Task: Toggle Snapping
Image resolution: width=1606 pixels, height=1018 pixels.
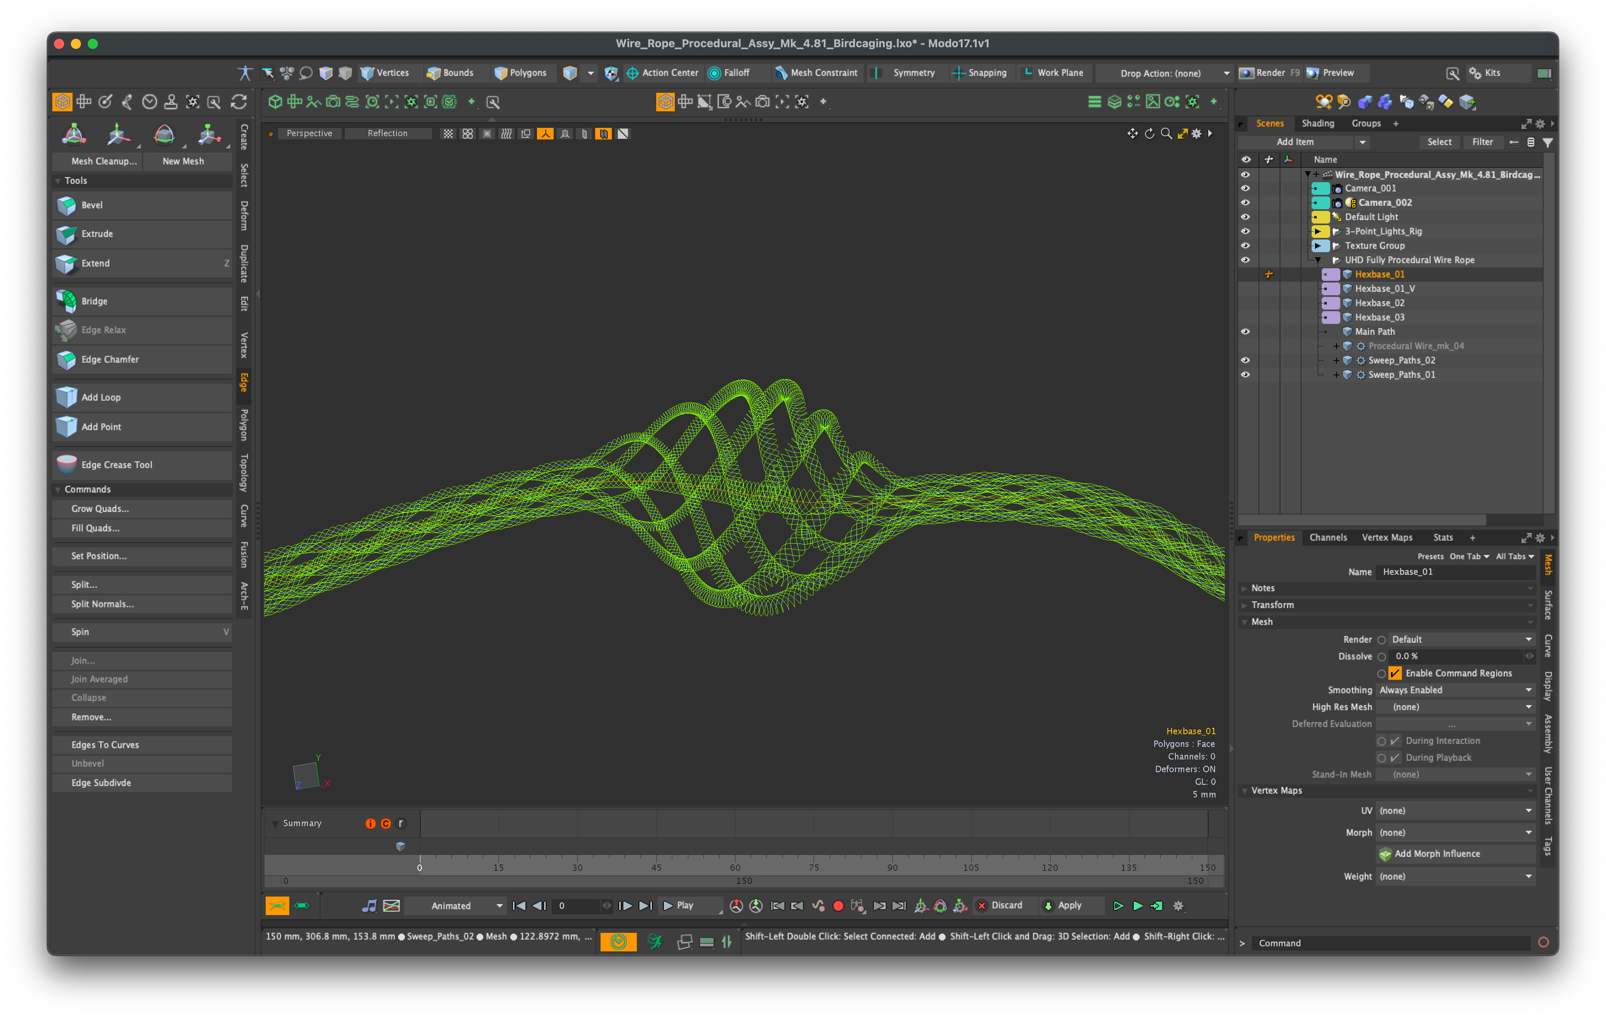Action: tap(979, 73)
